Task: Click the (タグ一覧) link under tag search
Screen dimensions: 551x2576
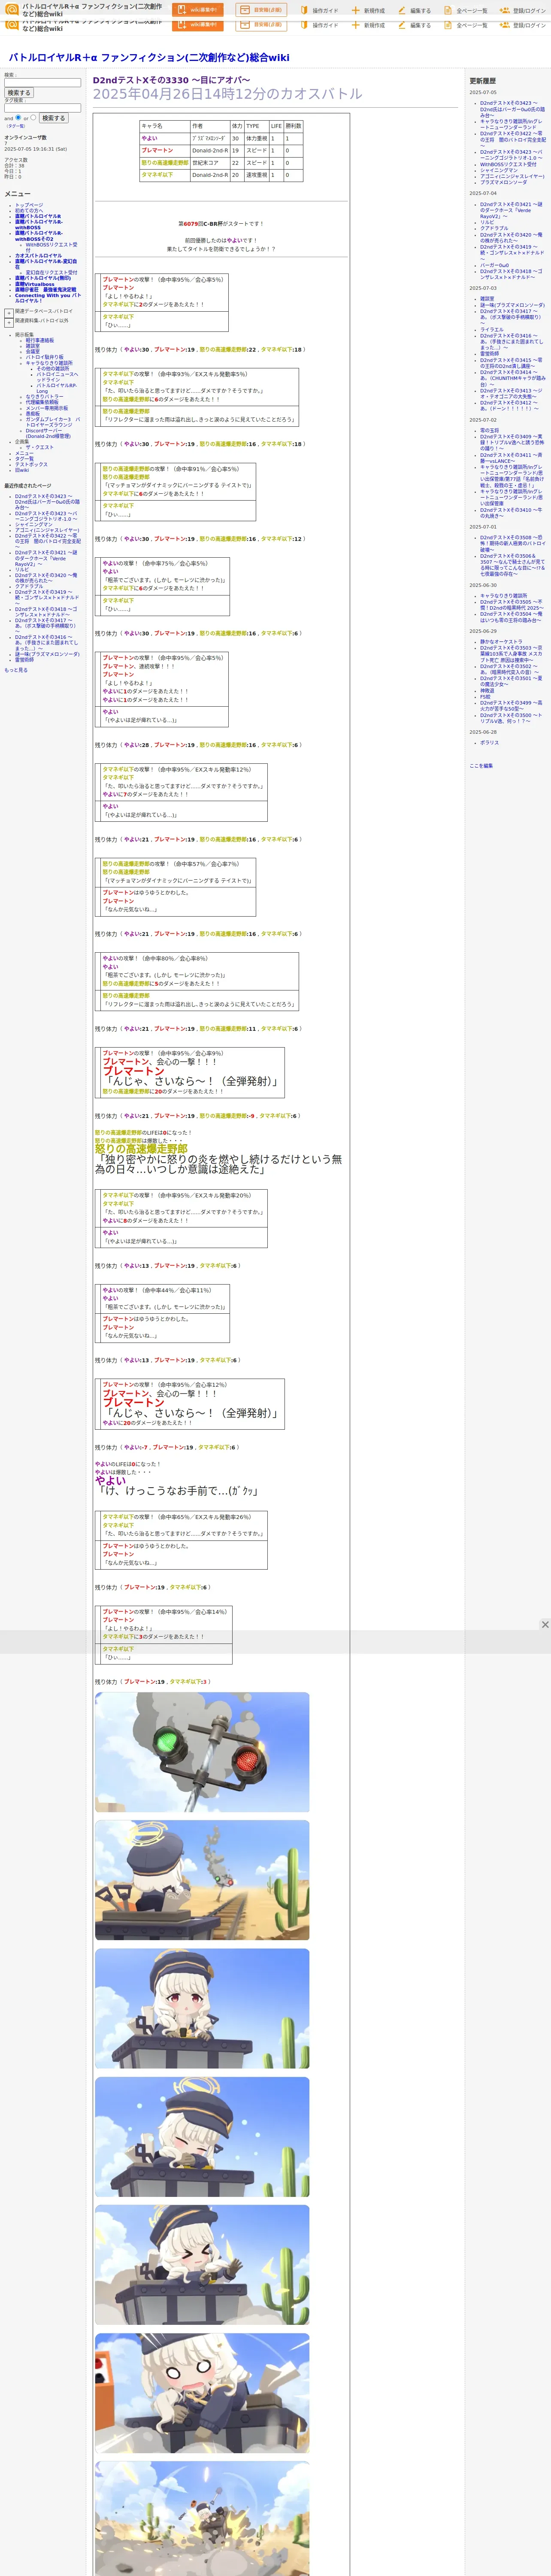Action: coord(15,126)
